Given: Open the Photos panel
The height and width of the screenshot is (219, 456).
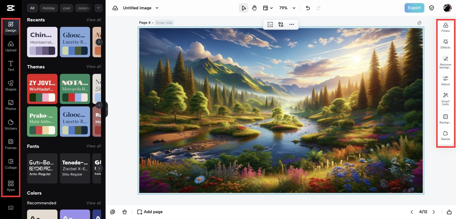Looking at the screenshot, I should pyautogui.click(x=11, y=105).
